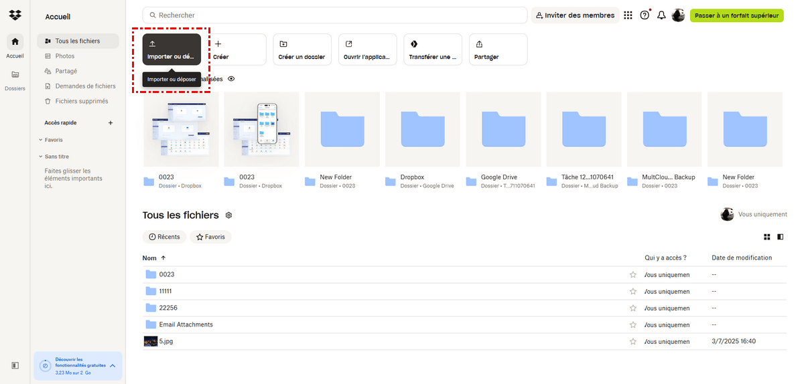Open Tâche 12...1070641 suggested folder thumbnail
Screen dimensions: 804x384
(584, 129)
